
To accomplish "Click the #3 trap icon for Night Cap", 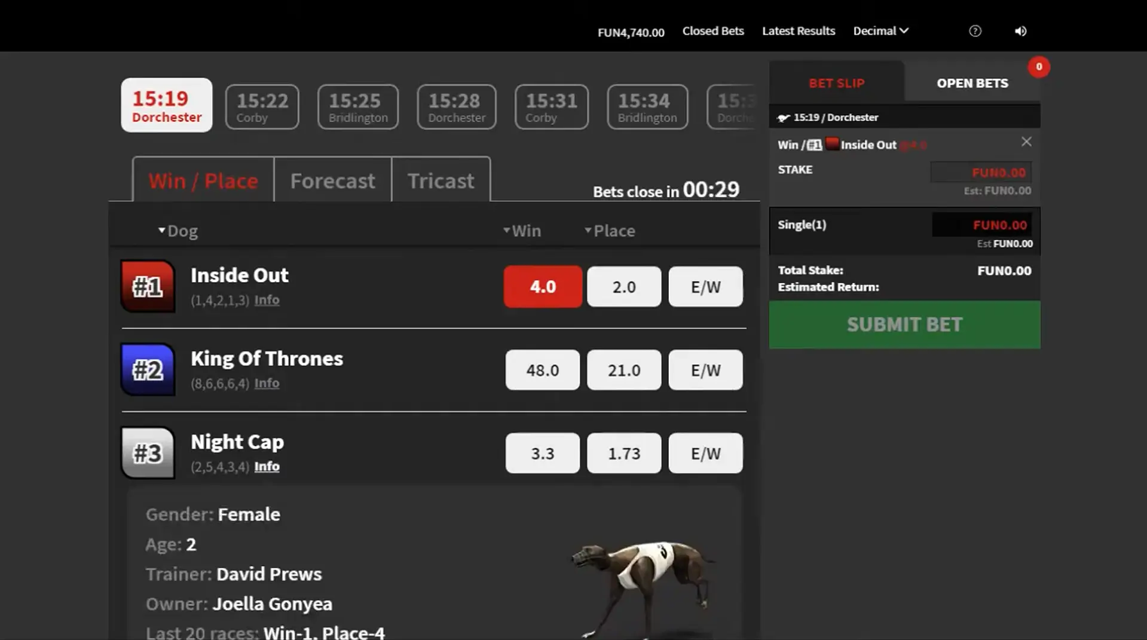I will [x=147, y=453].
